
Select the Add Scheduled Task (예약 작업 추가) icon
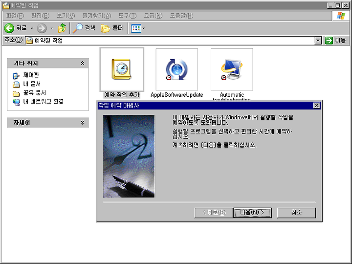(122, 69)
